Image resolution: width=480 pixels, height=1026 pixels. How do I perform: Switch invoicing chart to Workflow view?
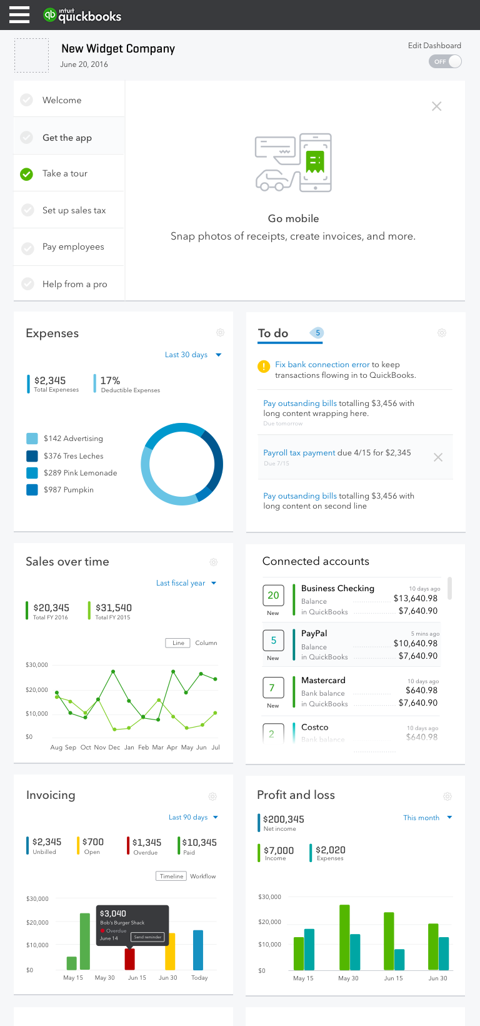point(203,876)
